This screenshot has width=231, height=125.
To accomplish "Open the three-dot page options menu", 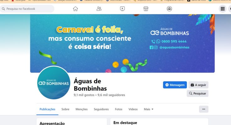I will (204, 109).
